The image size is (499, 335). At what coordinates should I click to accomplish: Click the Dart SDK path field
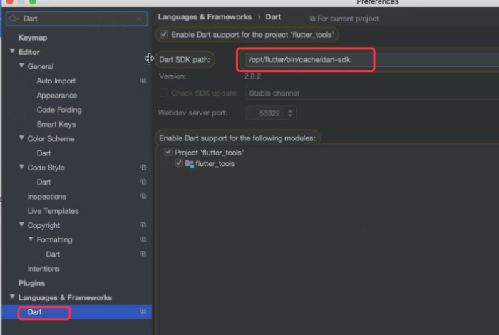(372, 59)
